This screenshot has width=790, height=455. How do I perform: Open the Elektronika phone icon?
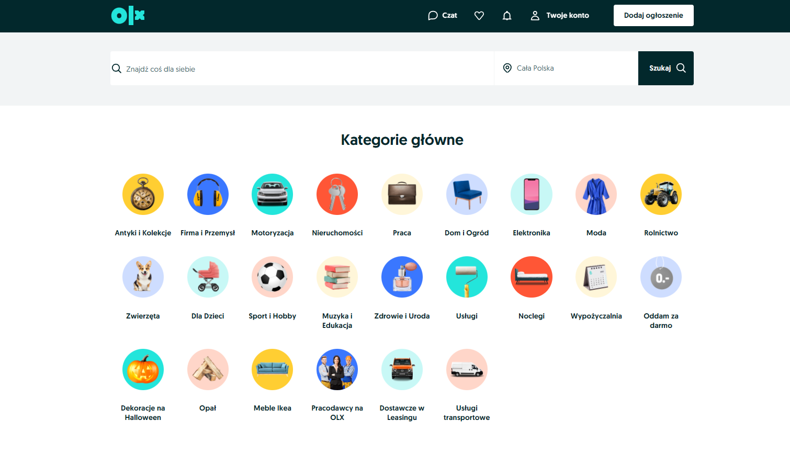point(532,194)
